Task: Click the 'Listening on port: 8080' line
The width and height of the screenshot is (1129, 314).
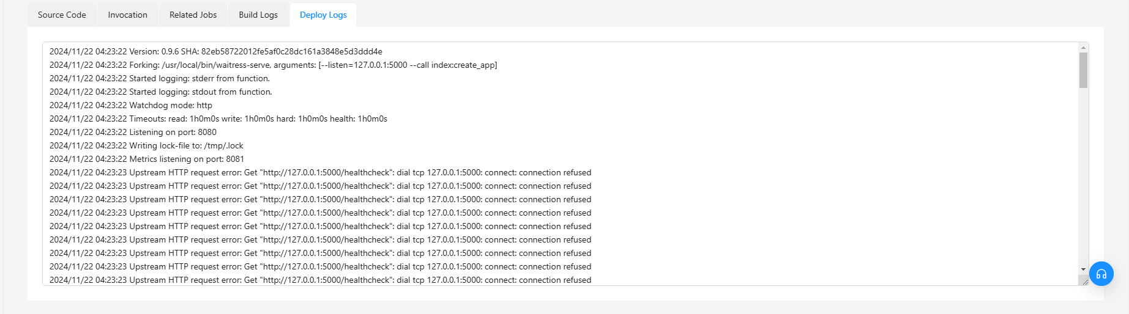Action: 133,132
